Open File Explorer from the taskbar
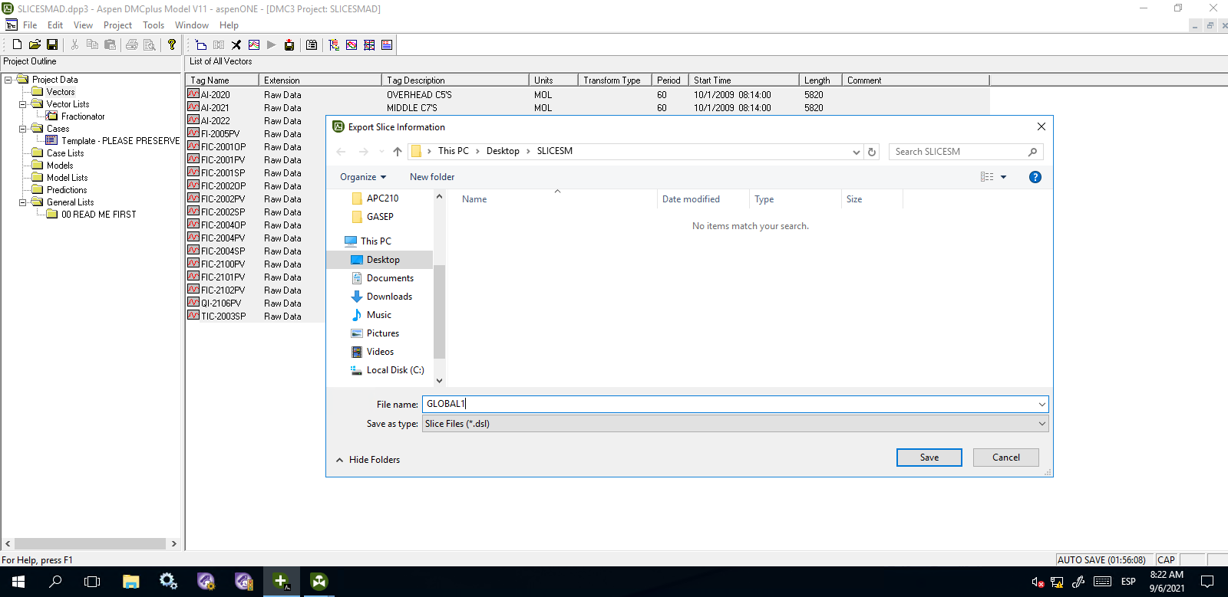Screen dimensions: 1228x597 tap(130, 582)
